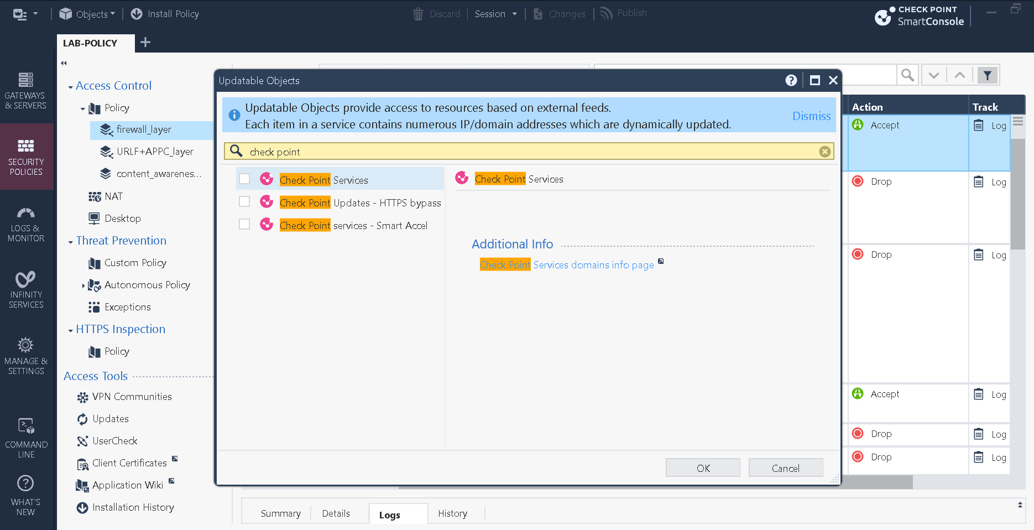Screen dimensions: 1034x530
Task: Select the Summary tab
Action: 280,513
